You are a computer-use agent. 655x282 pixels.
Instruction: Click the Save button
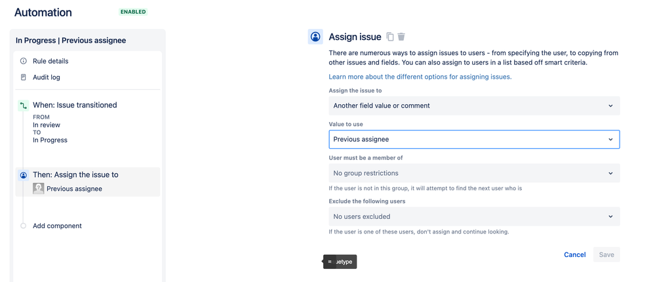606,254
